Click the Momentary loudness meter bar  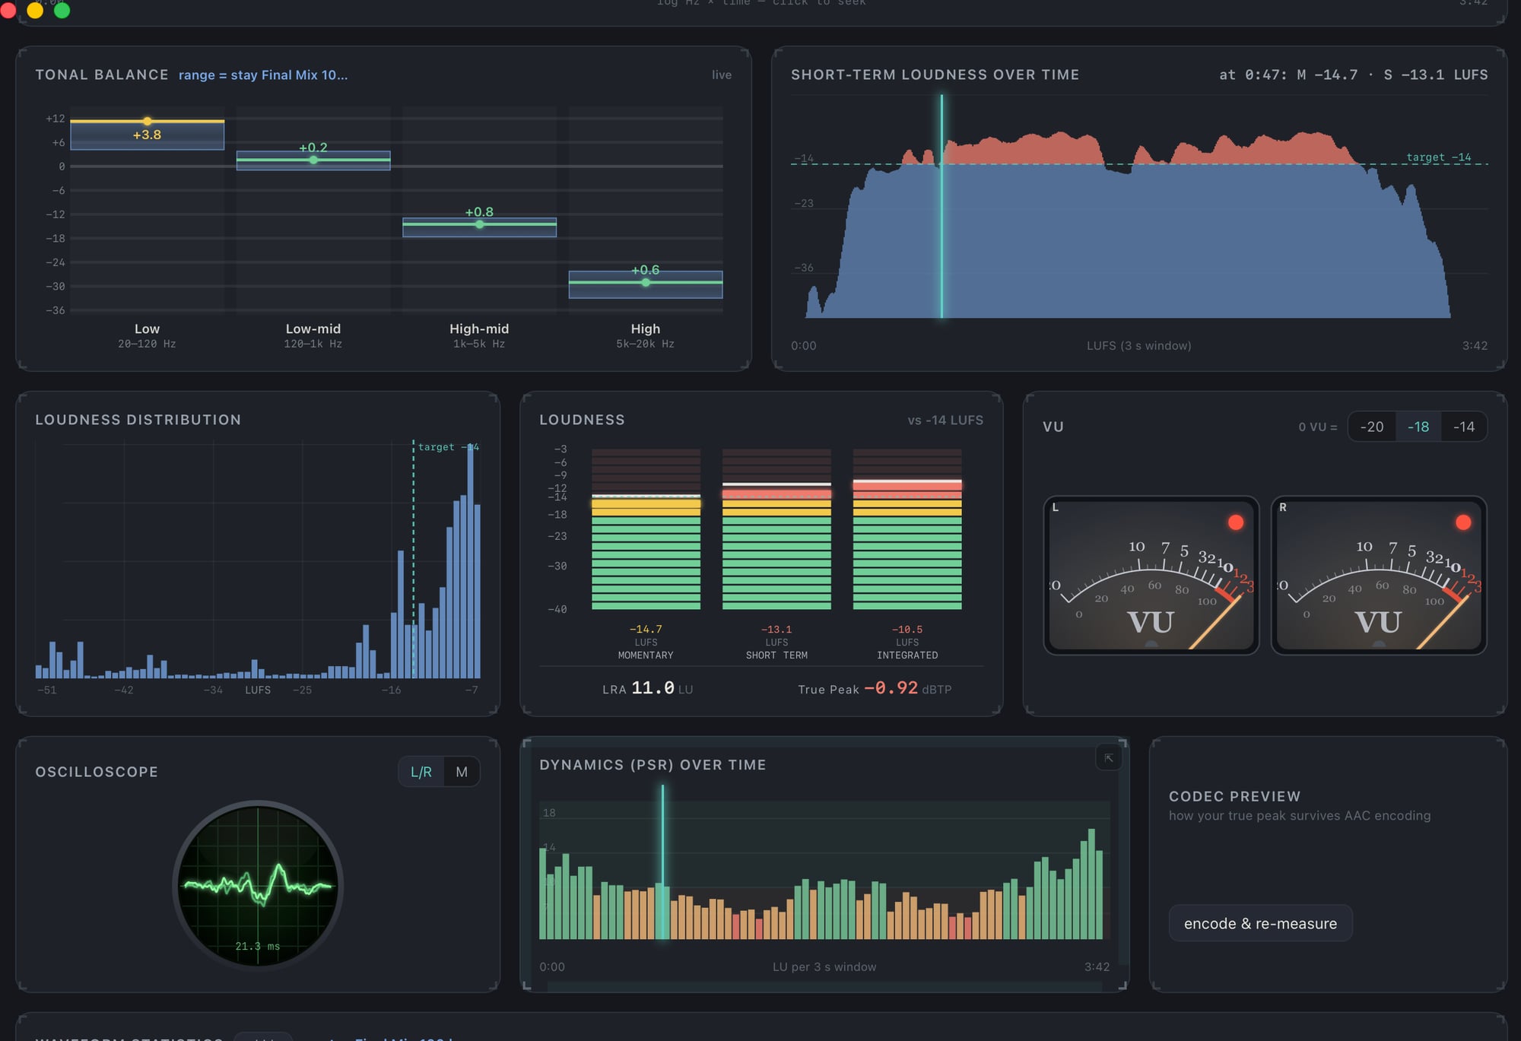coord(646,529)
